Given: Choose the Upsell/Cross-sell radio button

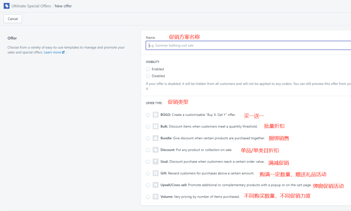Looking at the screenshot, I should pyautogui.click(x=148, y=185).
